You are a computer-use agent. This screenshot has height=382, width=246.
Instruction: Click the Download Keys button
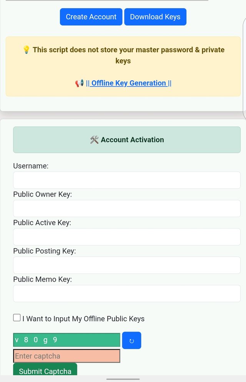(155, 17)
